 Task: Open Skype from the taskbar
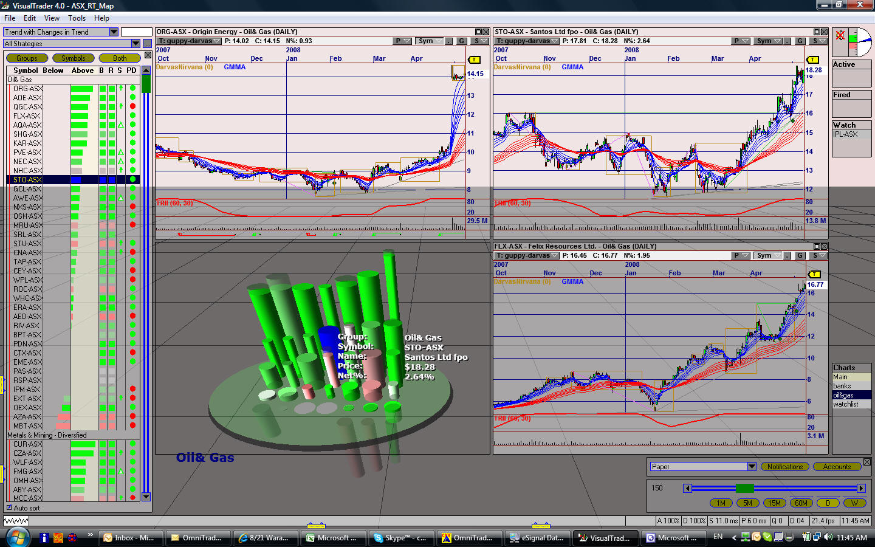click(401, 538)
